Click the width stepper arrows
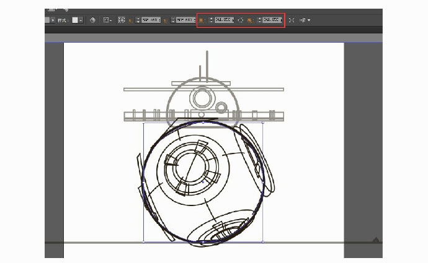This screenshot has width=428, height=263. coord(211,20)
